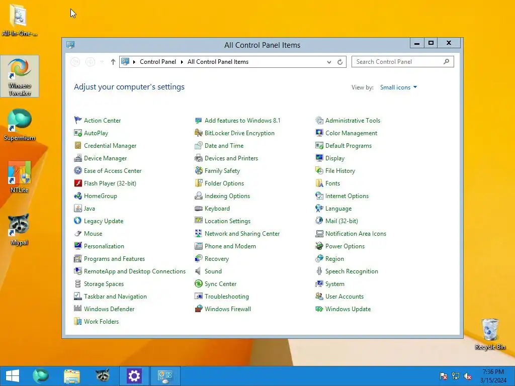The height and width of the screenshot is (386, 515).
Task: Click the Control Panel breadcrumb segment
Action: tap(158, 62)
